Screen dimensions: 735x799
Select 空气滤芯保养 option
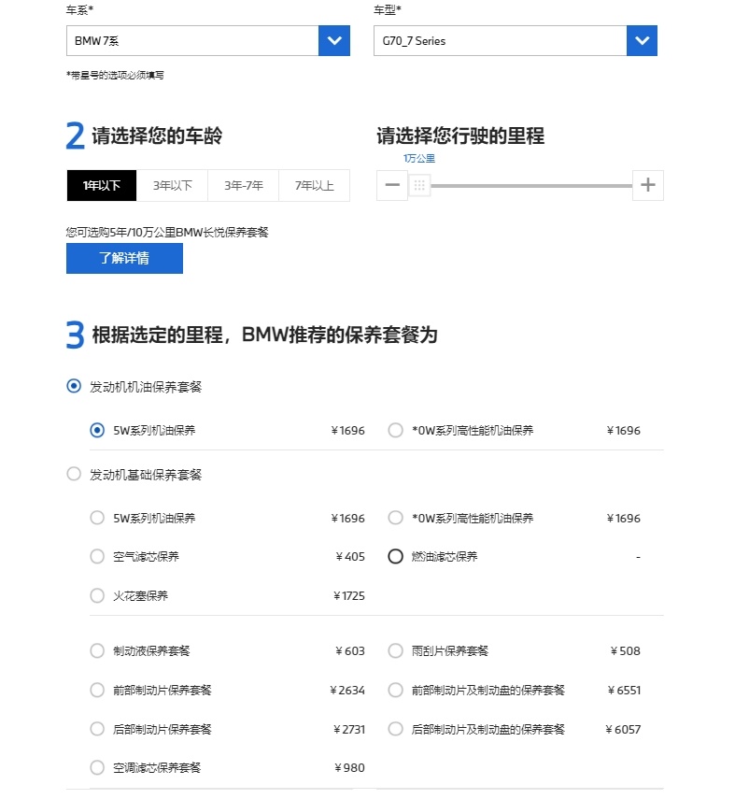(97, 556)
